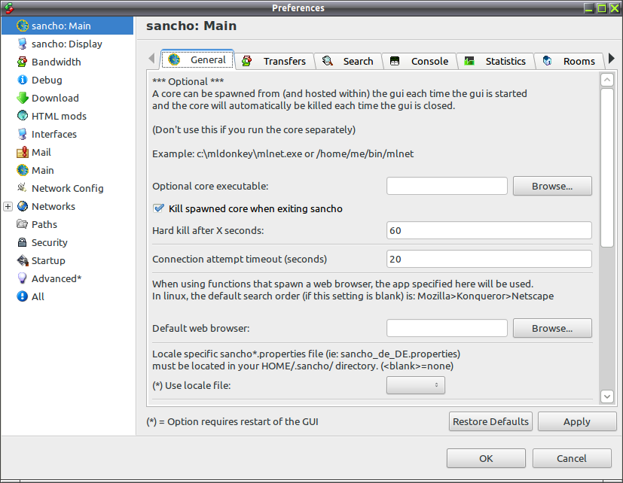Click the HTML mods globe icon
The height and width of the screenshot is (483, 623).
tap(23, 116)
